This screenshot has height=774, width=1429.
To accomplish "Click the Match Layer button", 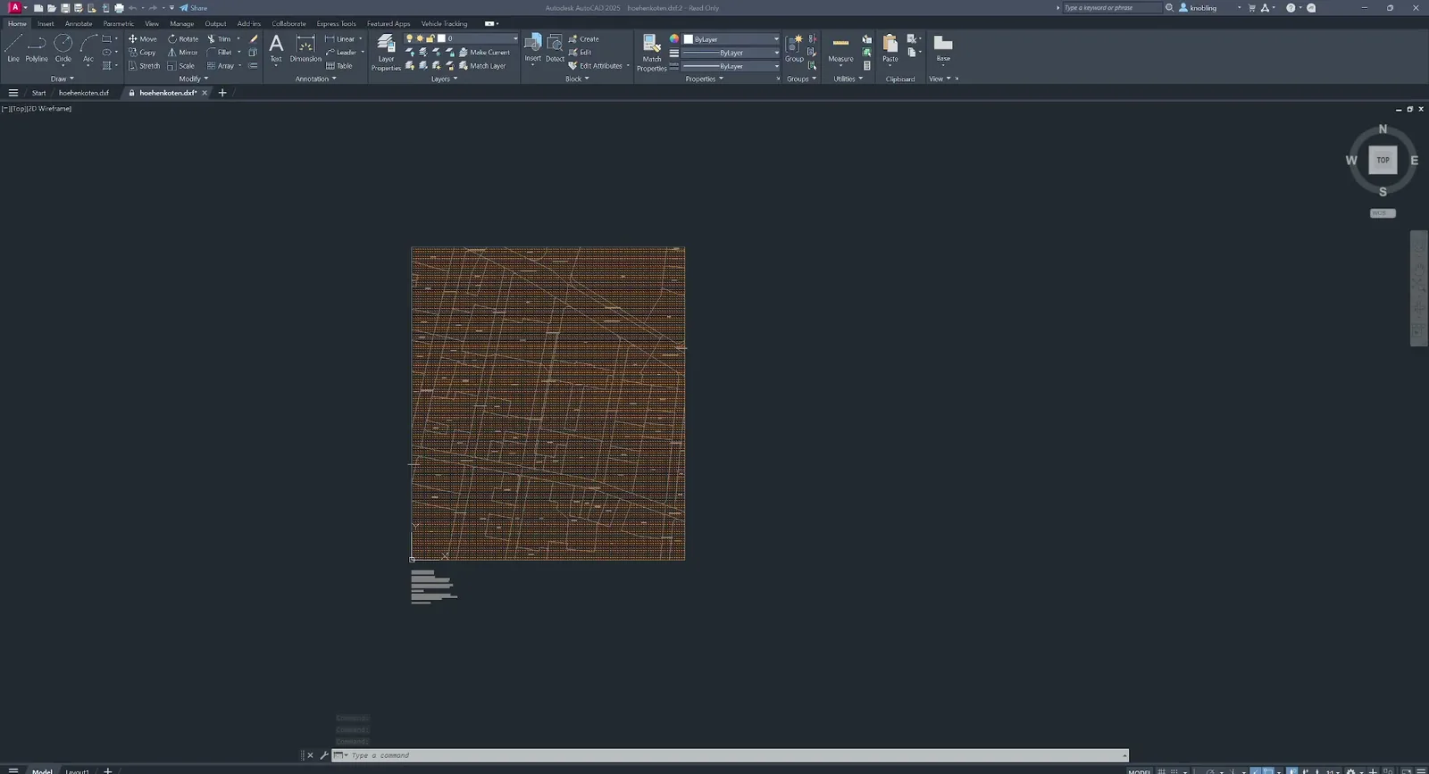I will [x=482, y=66].
